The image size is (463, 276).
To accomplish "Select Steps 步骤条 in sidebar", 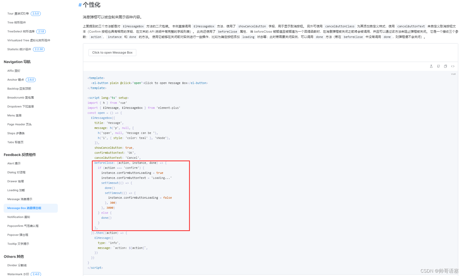I will tap(16, 133).
